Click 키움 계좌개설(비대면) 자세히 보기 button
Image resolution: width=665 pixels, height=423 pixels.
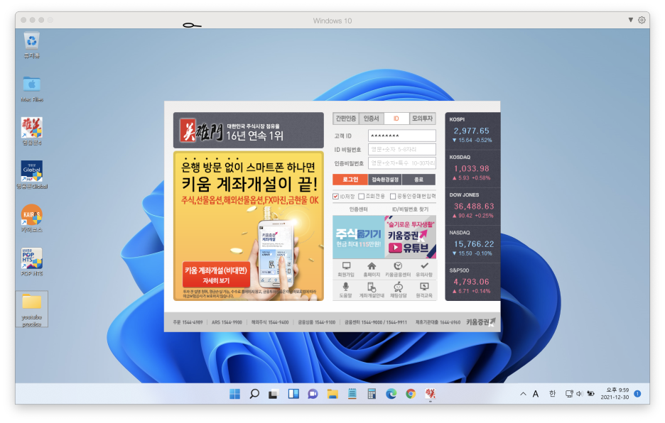coord(216,275)
